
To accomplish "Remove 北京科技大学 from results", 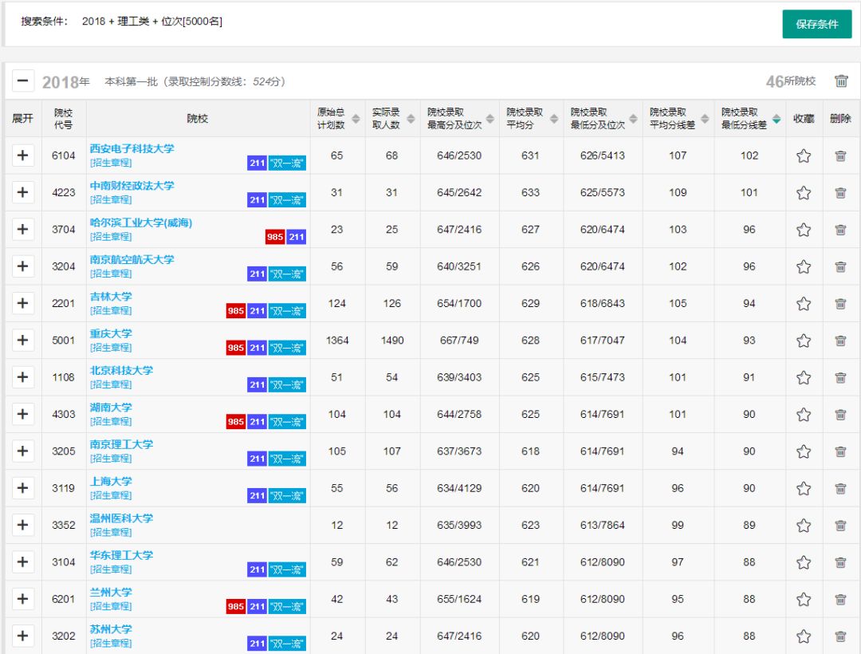I will [840, 377].
